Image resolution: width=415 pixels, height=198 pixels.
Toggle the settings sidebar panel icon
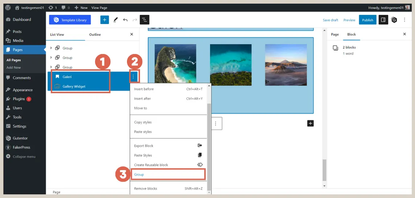click(383, 20)
